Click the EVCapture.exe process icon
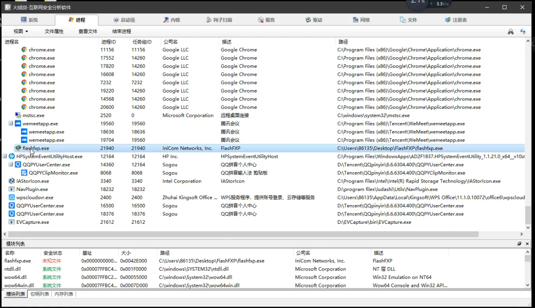This screenshot has width=535, height=308. coord(12,222)
